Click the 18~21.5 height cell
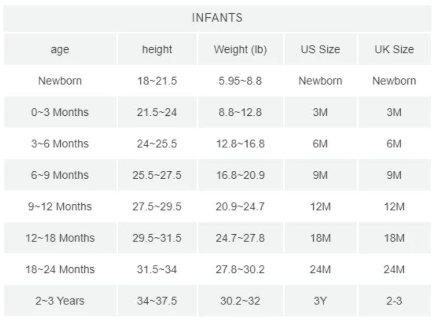The width and height of the screenshot is (441, 329). [x=157, y=81]
